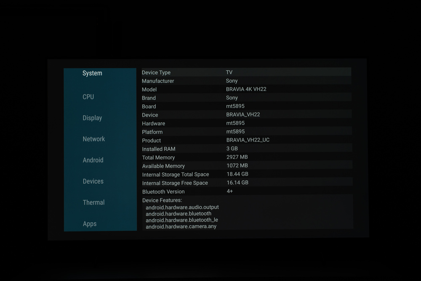Click the Manufacturer row
421x281 pixels.
click(x=246, y=81)
